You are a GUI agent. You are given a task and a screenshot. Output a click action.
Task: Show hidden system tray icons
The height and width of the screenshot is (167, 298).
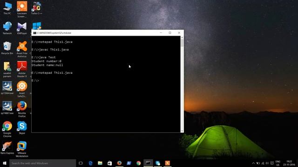(x=253, y=163)
